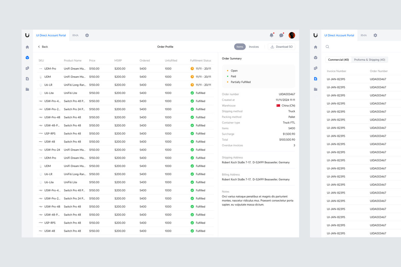The height and width of the screenshot is (267, 401).
Task: Open the RMA tab in right window
Action: [364, 35]
